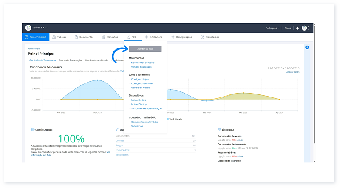This screenshot has width=340, height=188.
Task: Open the Gestão de Mesas link
Action: point(141,88)
